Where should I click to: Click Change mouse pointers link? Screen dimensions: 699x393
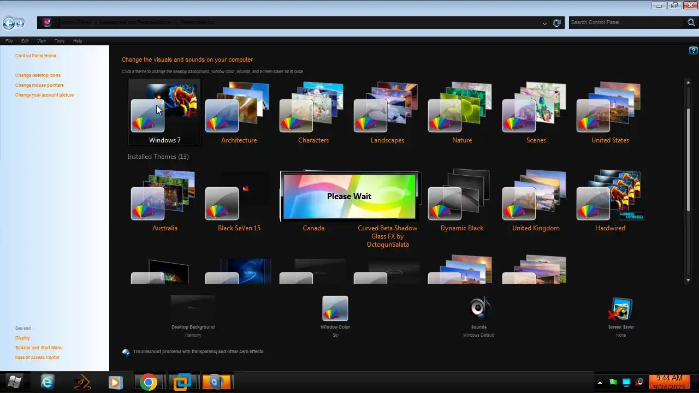click(x=39, y=85)
